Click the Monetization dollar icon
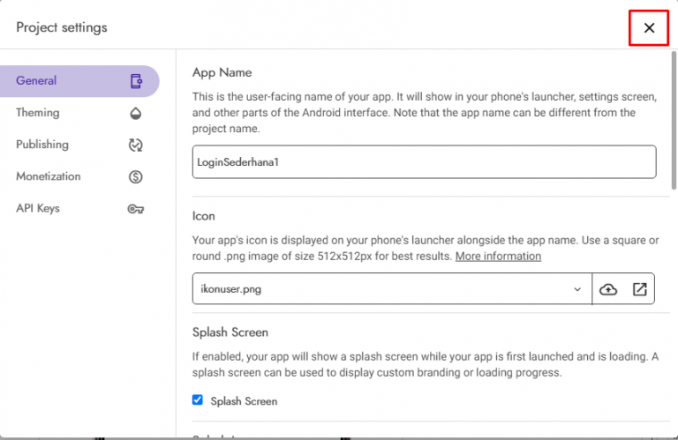678x440 pixels. point(136,176)
